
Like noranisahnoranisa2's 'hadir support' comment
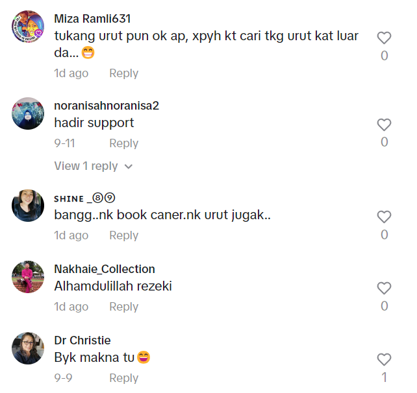(384, 125)
